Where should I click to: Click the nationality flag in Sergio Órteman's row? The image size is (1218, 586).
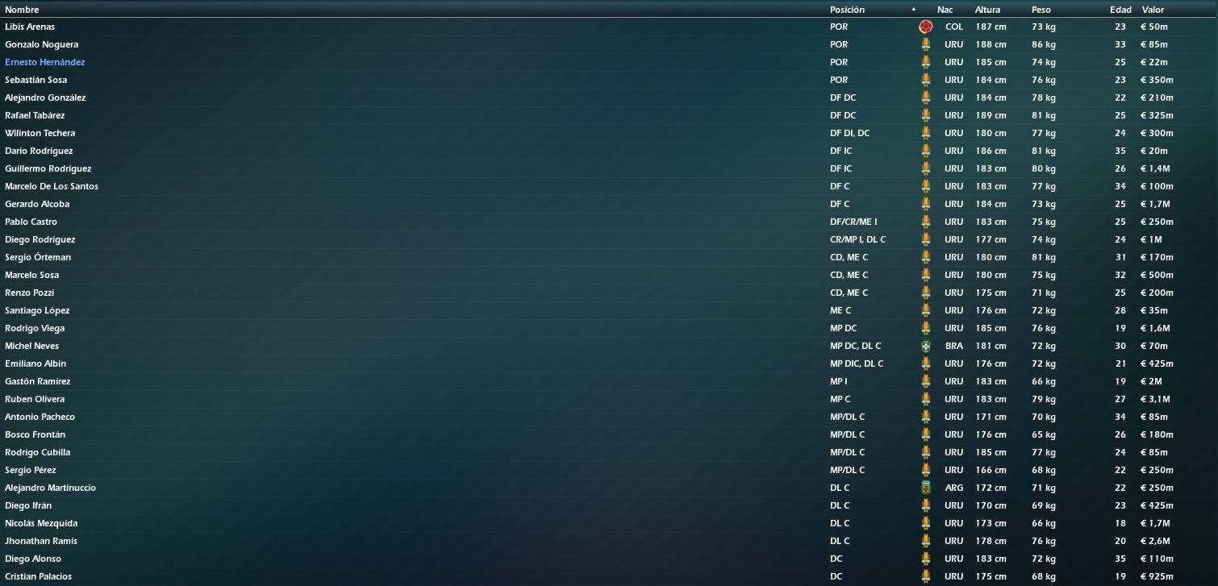(925, 257)
